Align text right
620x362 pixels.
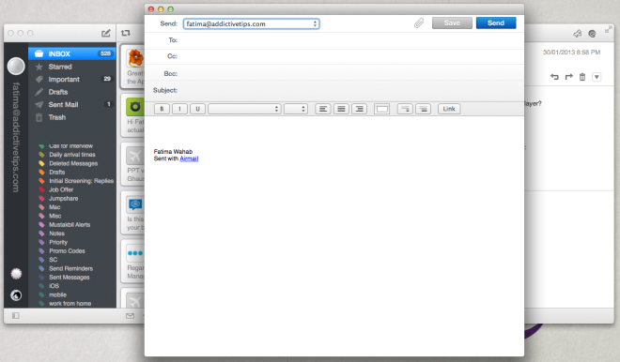pyautogui.click(x=360, y=109)
